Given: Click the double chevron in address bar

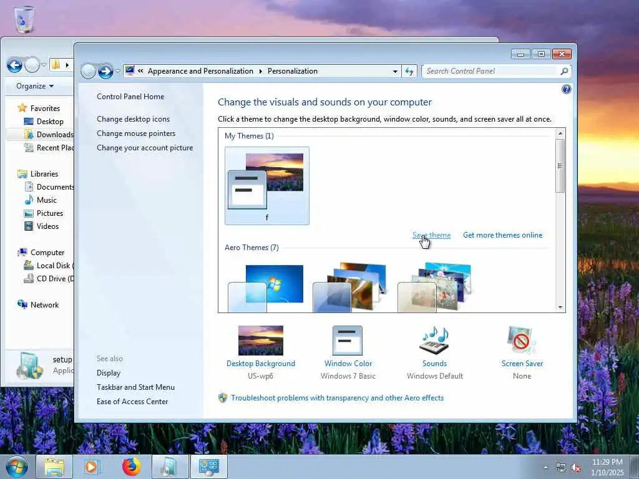Looking at the screenshot, I should (140, 71).
